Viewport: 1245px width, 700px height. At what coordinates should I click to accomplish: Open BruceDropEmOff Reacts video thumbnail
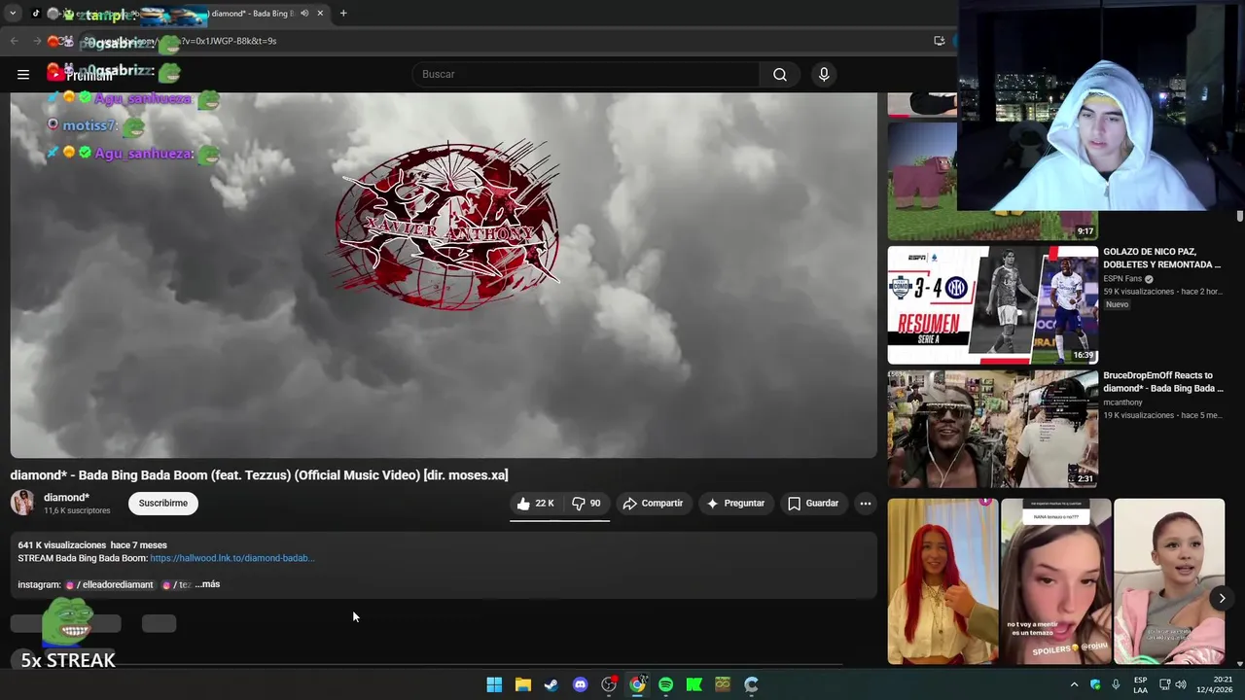click(993, 429)
